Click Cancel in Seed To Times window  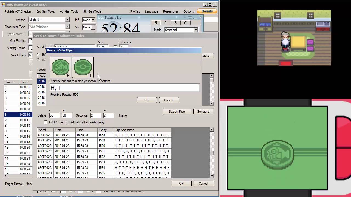(203, 184)
